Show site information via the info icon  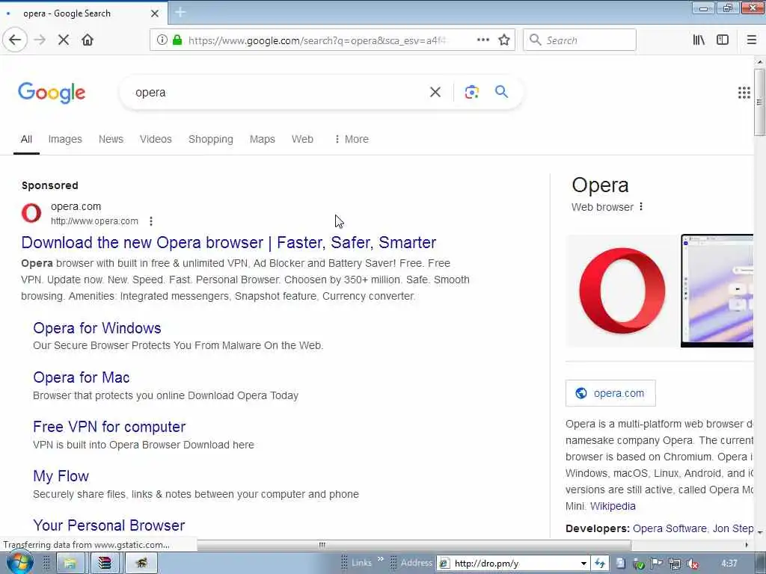pyautogui.click(x=162, y=40)
